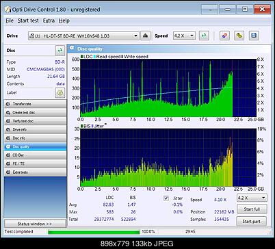Open the Help menu

(64, 21)
